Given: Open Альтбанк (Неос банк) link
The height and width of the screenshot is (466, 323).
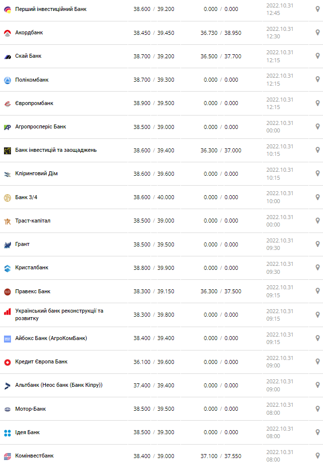Looking at the screenshot, I should [x=59, y=385].
